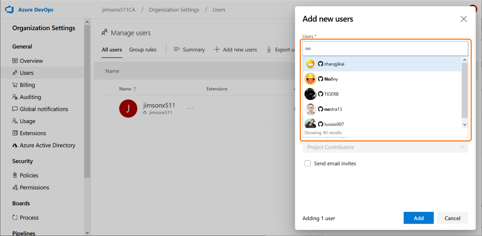Screen dimensions: 482x236
Task: Click the NoBey laughing emoji avatar
Action: pyautogui.click(x=311, y=79)
